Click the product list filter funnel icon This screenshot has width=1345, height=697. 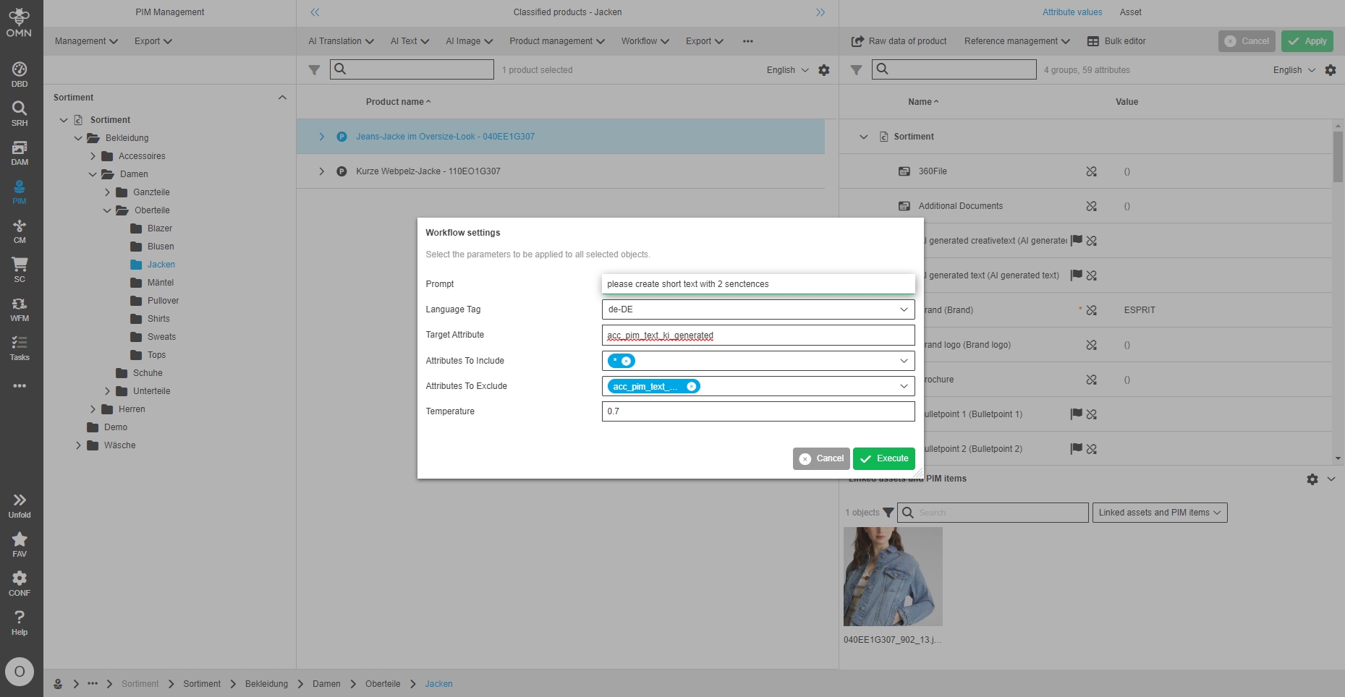pyautogui.click(x=314, y=70)
